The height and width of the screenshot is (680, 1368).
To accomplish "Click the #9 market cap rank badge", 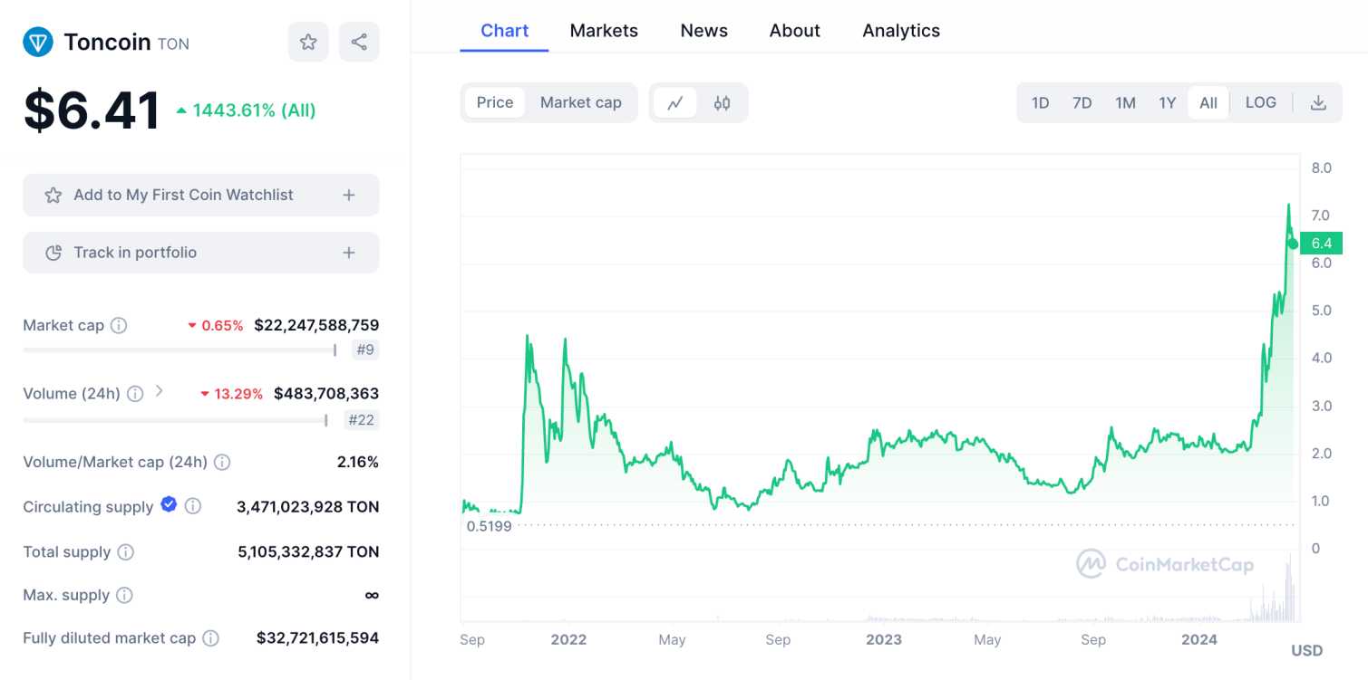I will pos(365,350).
